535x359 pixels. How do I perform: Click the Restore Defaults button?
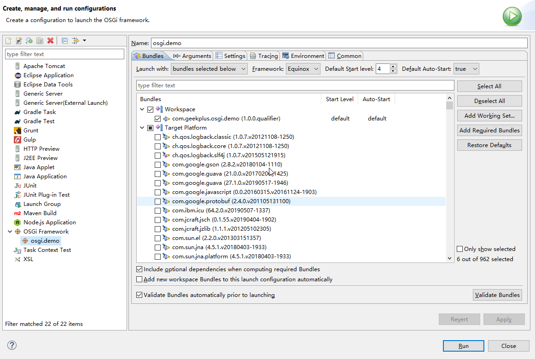click(489, 145)
